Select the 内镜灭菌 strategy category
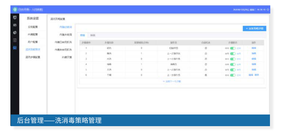Screen dimensions: 281x131 click(67, 57)
